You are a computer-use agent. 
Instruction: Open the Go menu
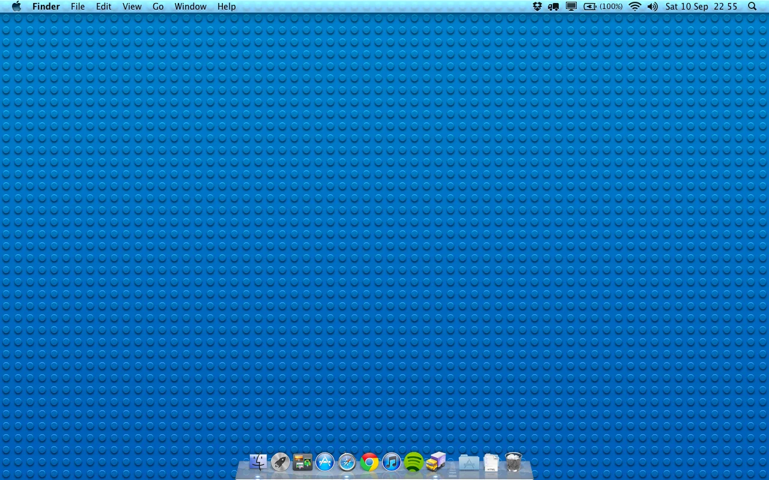[x=158, y=7]
